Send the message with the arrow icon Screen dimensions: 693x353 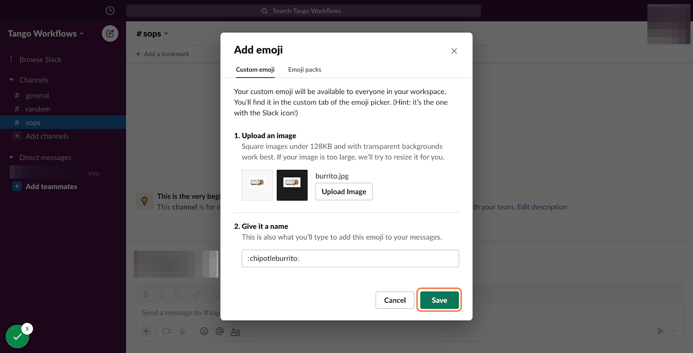[x=661, y=331]
